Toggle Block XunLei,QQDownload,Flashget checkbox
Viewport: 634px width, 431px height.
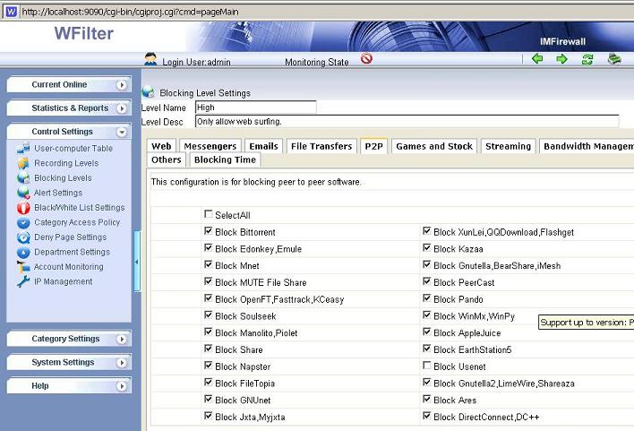[x=426, y=230]
